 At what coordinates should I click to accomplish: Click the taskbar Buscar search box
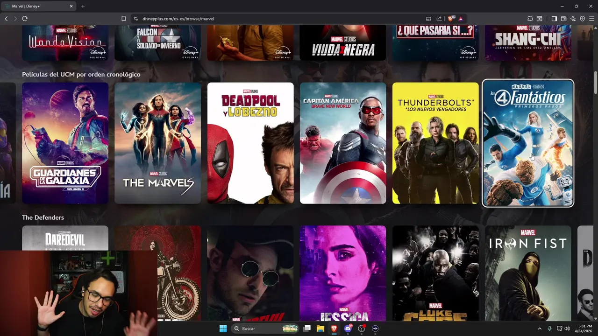265,329
